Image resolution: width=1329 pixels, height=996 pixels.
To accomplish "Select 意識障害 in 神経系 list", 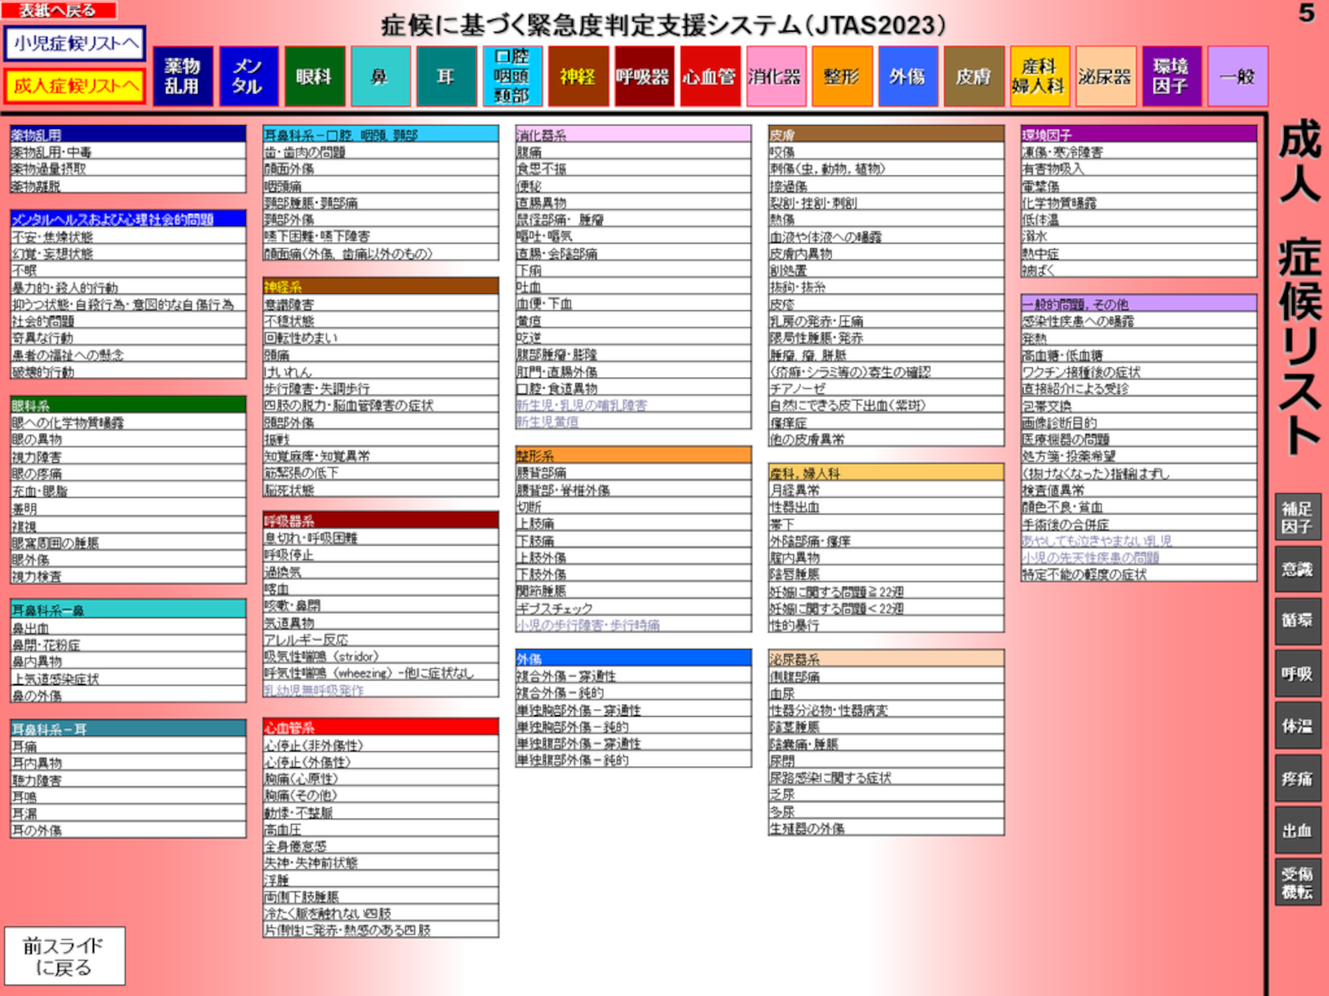I will [x=289, y=304].
